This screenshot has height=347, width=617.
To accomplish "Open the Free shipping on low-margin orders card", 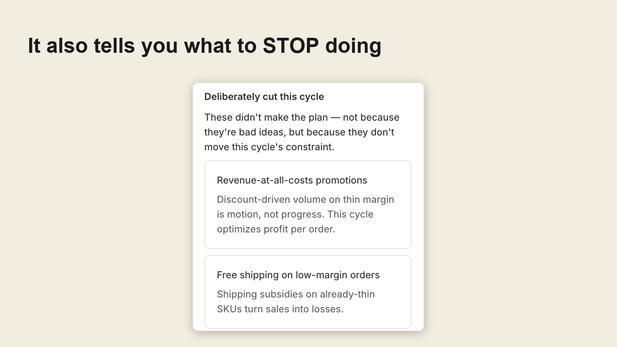I will (x=308, y=292).
